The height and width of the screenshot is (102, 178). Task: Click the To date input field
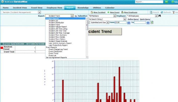click(x=140, y=22)
